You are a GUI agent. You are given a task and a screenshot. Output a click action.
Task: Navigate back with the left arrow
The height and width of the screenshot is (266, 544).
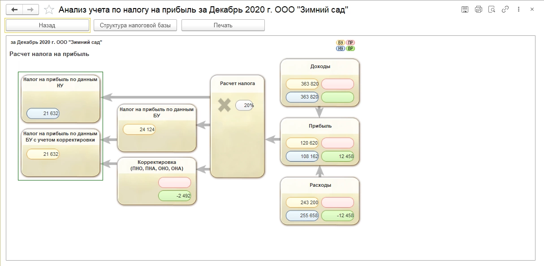(x=14, y=9)
